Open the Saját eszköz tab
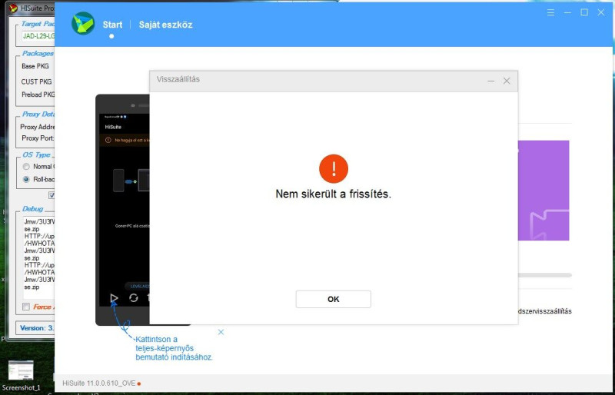 [x=165, y=25]
